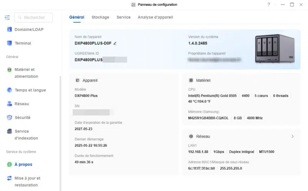Click the Mise à jour et restauration icon
Viewport: 308px width, 191px height.
pyautogui.click(x=9, y=178)
